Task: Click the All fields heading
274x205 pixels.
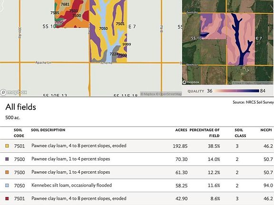Action: 20,107
